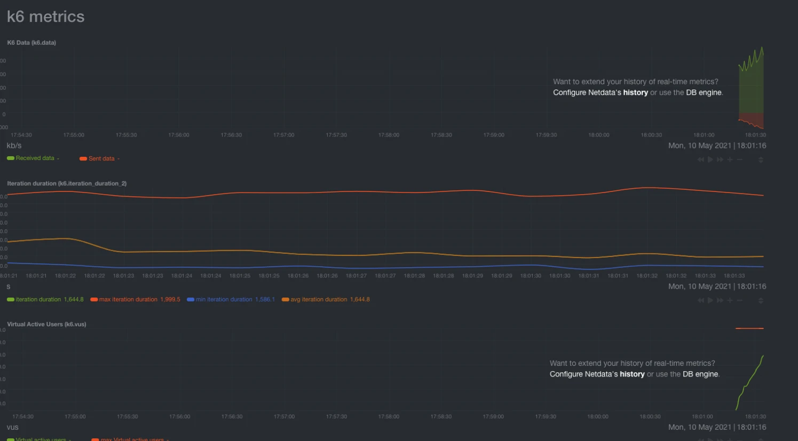Pan the Iteration duration chart right
The image size is (798, 441).
pos(720,300)
